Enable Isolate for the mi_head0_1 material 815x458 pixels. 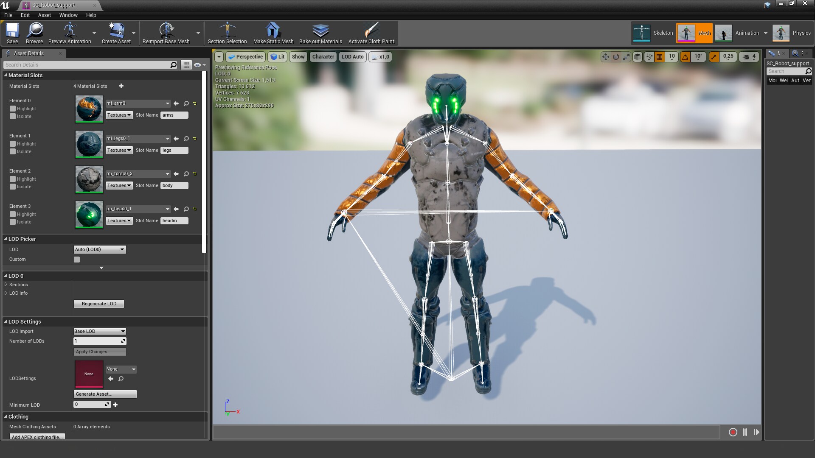(x=12, y=222)
